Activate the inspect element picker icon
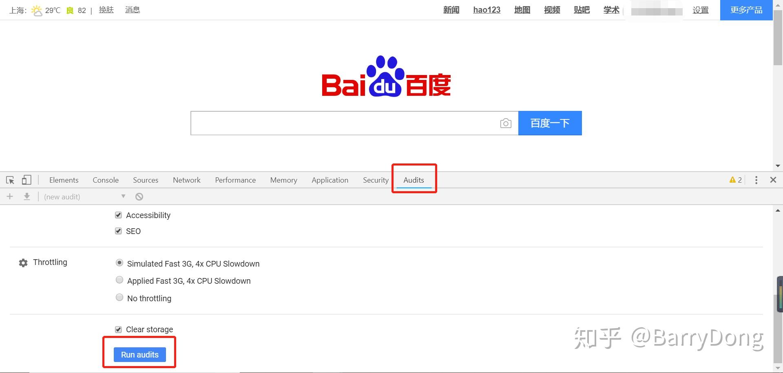 click(10, 180)
